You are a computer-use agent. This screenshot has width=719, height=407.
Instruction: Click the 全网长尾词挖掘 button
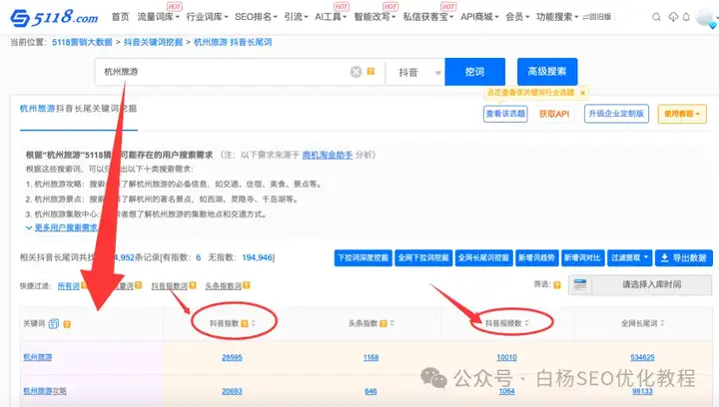pos(483,257)
